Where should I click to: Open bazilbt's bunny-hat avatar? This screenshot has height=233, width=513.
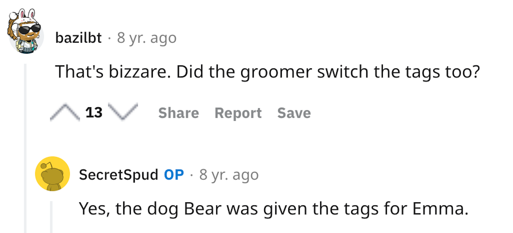tap(25, 31)
